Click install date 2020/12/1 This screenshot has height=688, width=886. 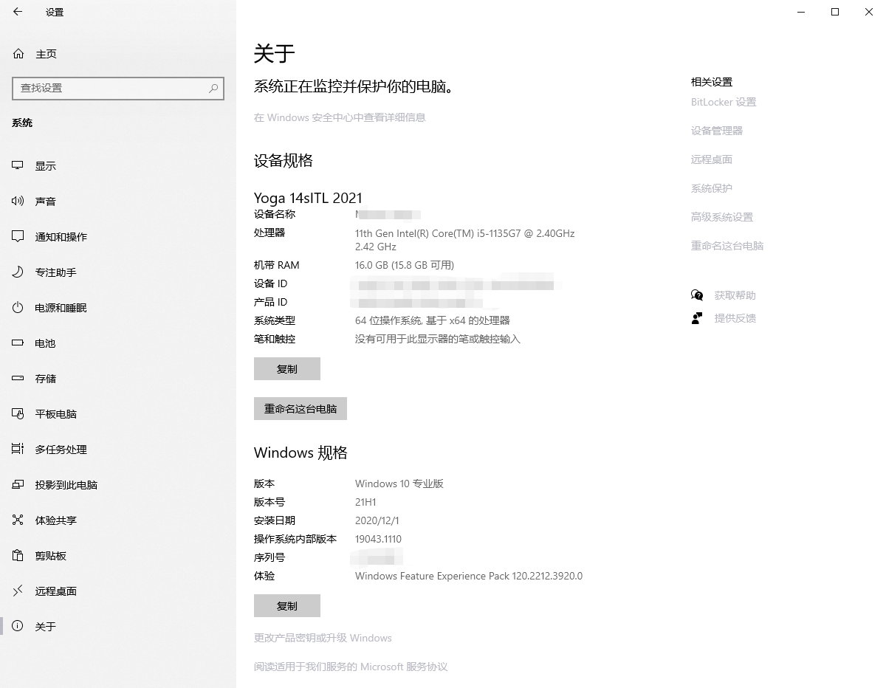coord(377,520)
